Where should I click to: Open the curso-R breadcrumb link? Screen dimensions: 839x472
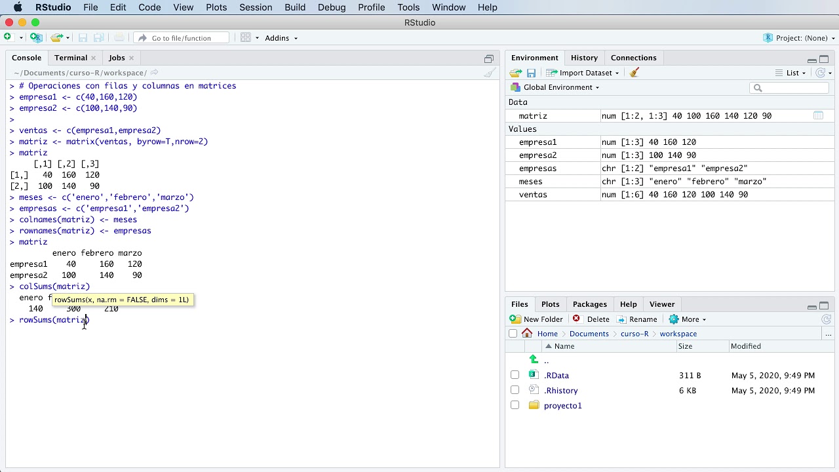(x=634, y=334)
